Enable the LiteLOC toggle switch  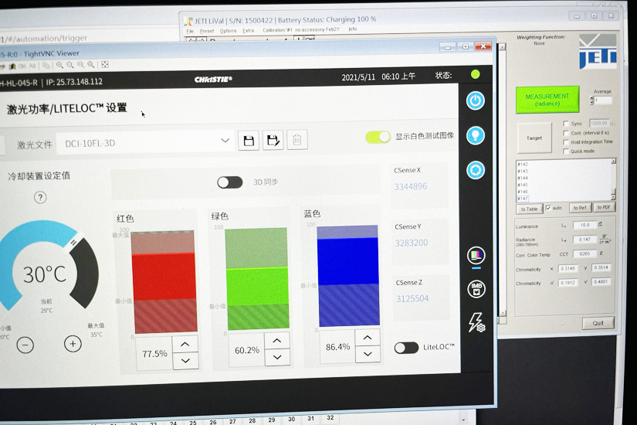pos(406,348)
